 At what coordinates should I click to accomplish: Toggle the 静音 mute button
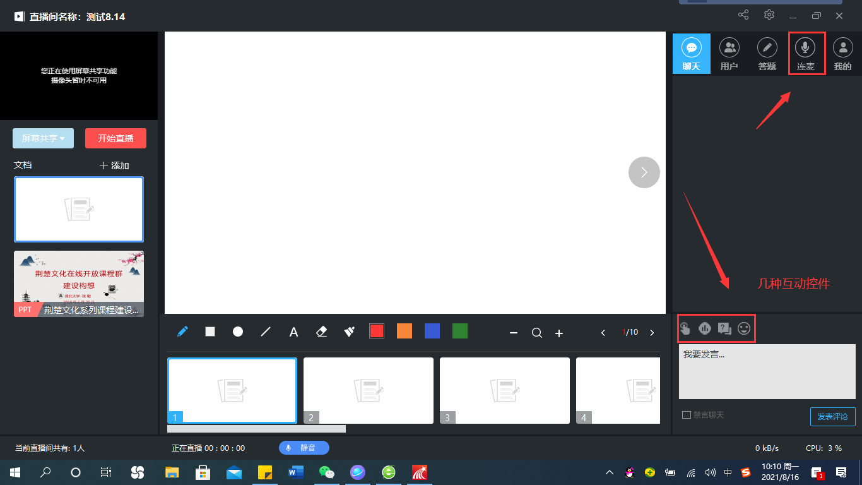(304, 448)
